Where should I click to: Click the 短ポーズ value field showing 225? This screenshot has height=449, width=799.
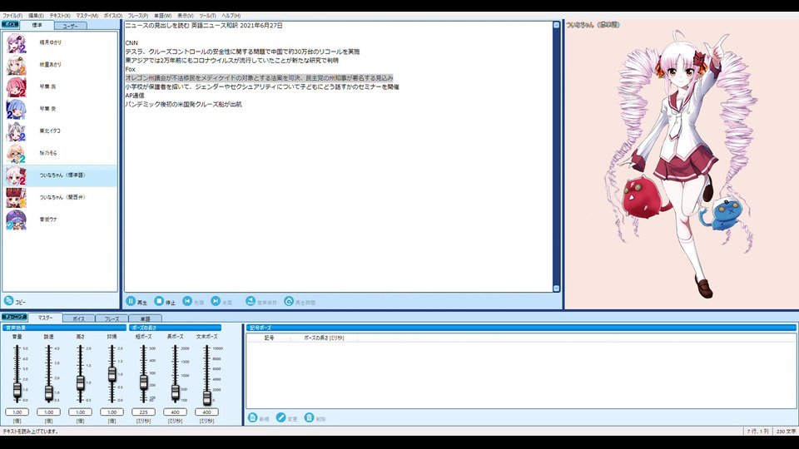coord(143,412)
